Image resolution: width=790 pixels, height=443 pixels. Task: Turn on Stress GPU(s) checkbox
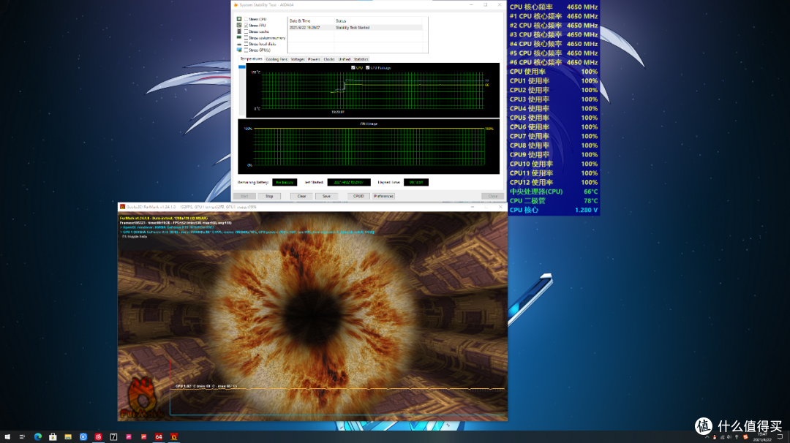[x=246, y=50]
